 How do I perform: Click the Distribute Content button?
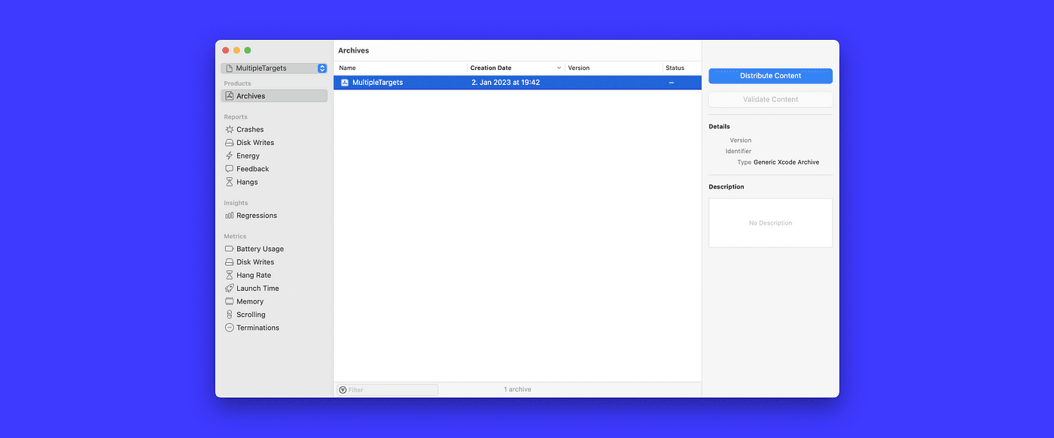pyautogui.click(x=770, y=76)
